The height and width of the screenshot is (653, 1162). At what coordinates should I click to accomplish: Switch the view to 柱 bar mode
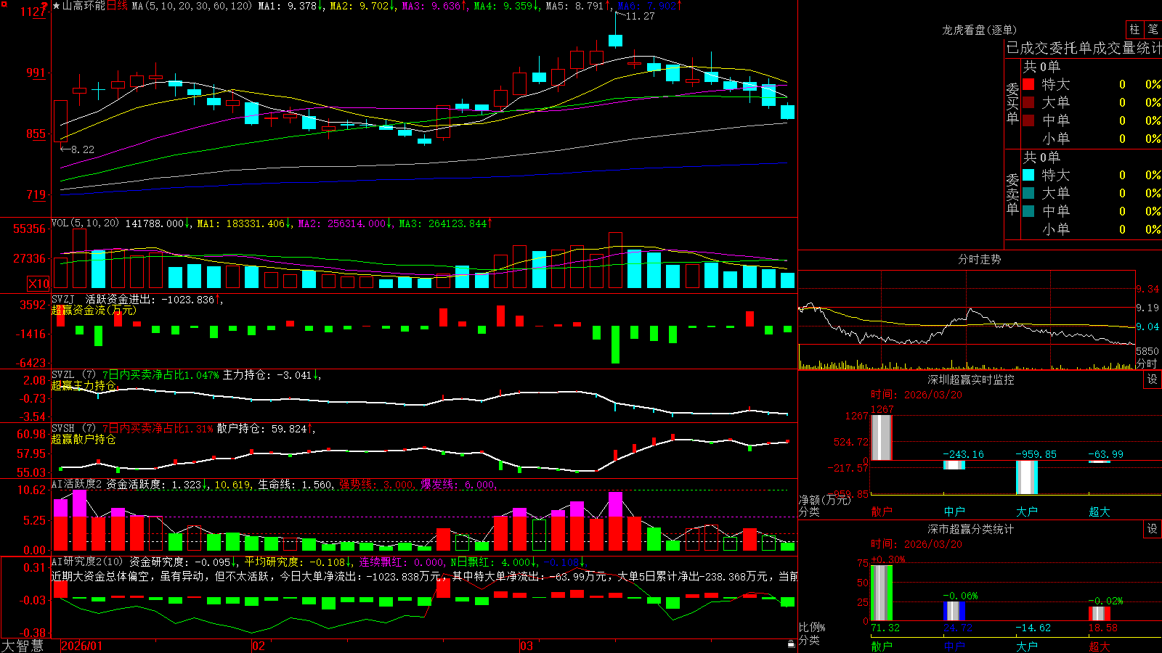tap(1134, 30)
